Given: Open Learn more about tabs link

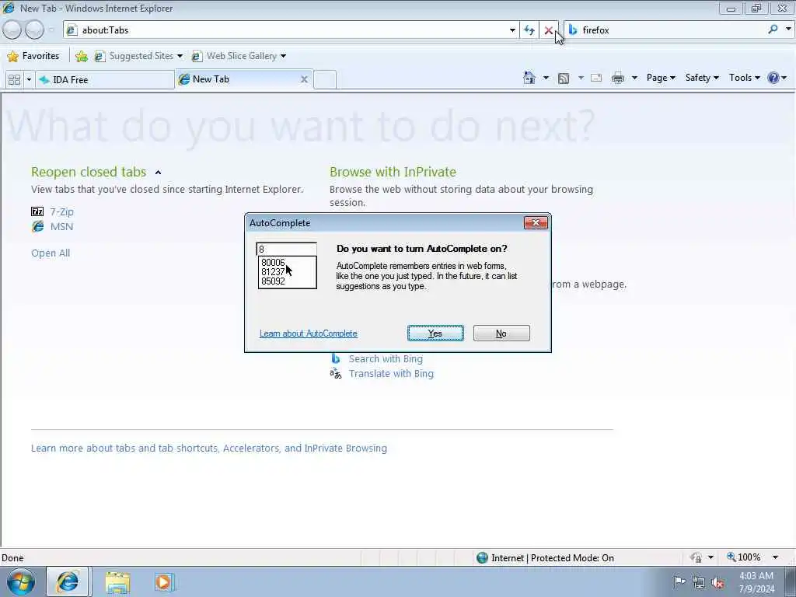Looking at the screenshot, I should coord(208,449).
